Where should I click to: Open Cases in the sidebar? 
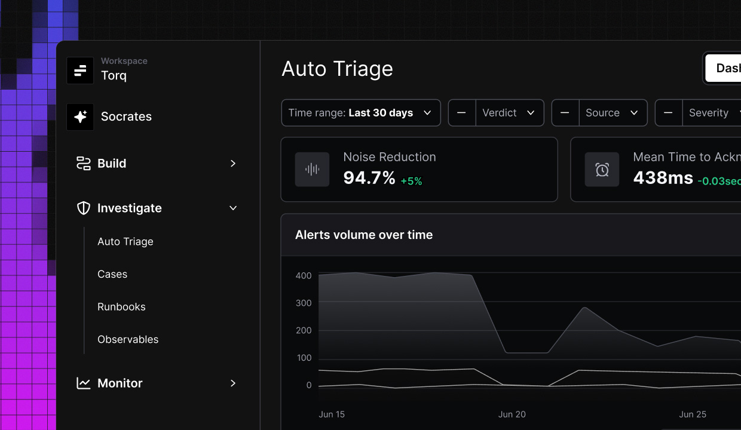coord(112,274)
